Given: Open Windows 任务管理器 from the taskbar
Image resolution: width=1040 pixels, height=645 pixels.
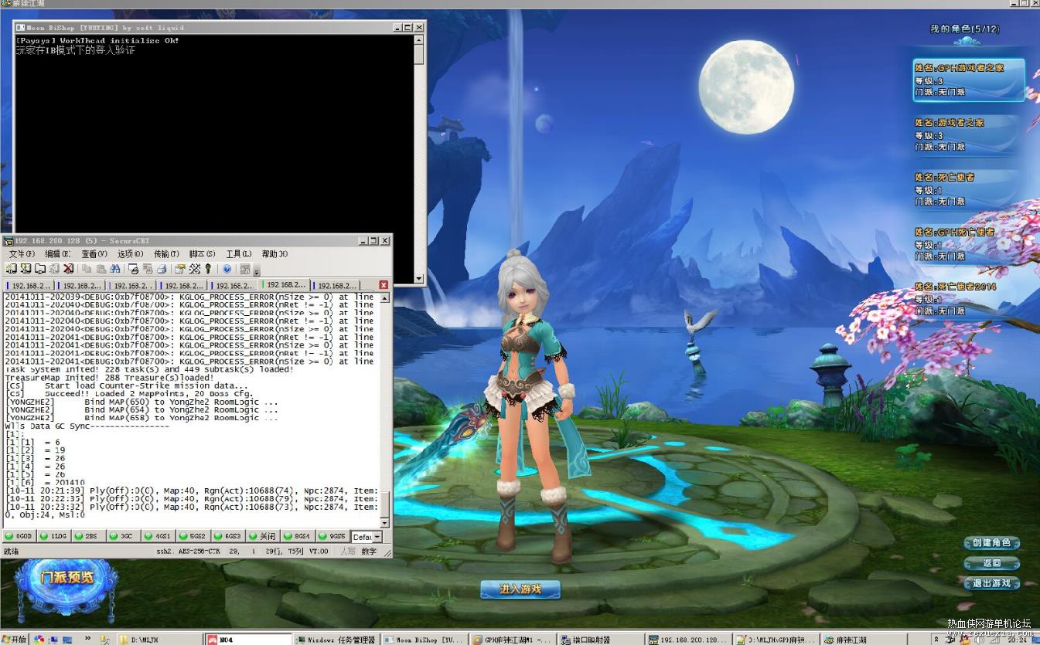Looking at the screenshot, I should coord(336,640).
